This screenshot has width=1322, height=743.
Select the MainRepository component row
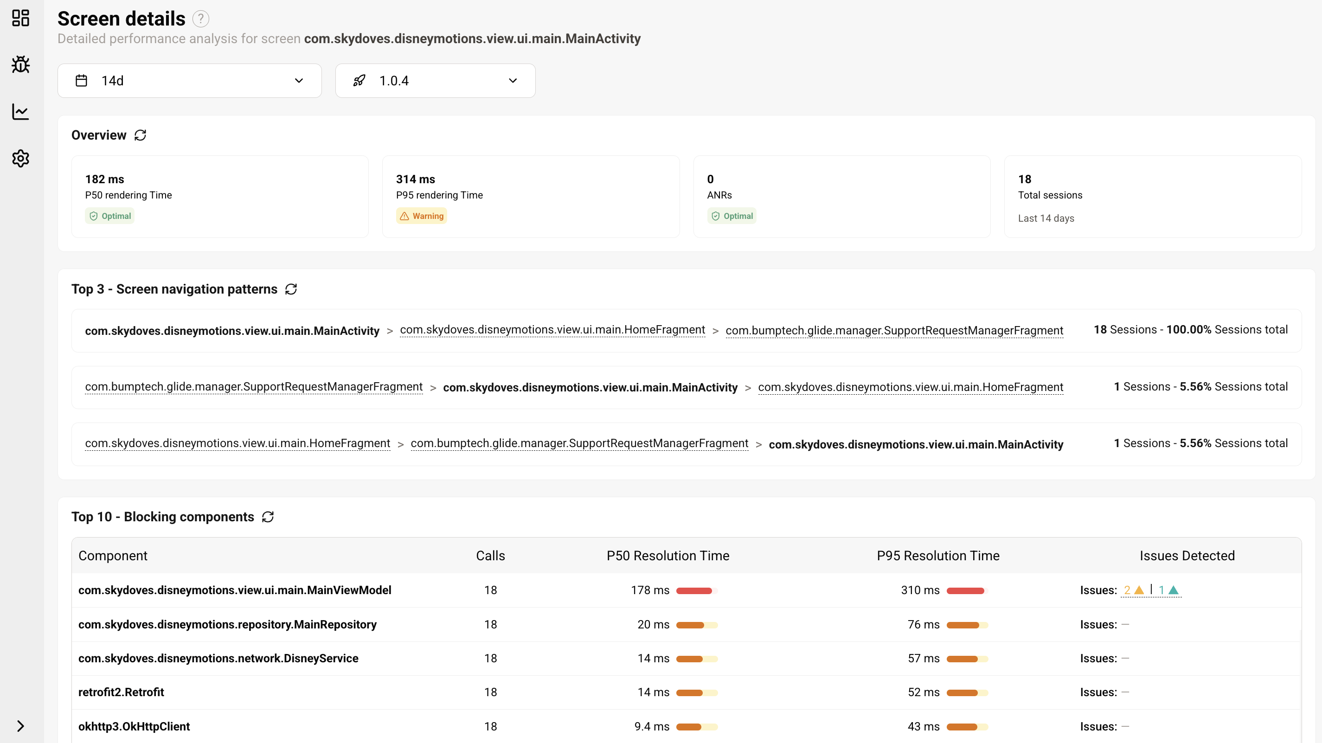pyautogui.click(x=227, y=624)
